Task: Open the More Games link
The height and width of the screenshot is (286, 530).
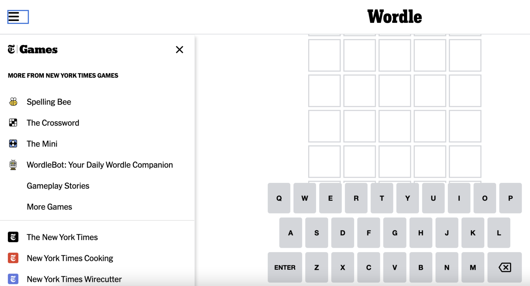Action: coord(49,207)
